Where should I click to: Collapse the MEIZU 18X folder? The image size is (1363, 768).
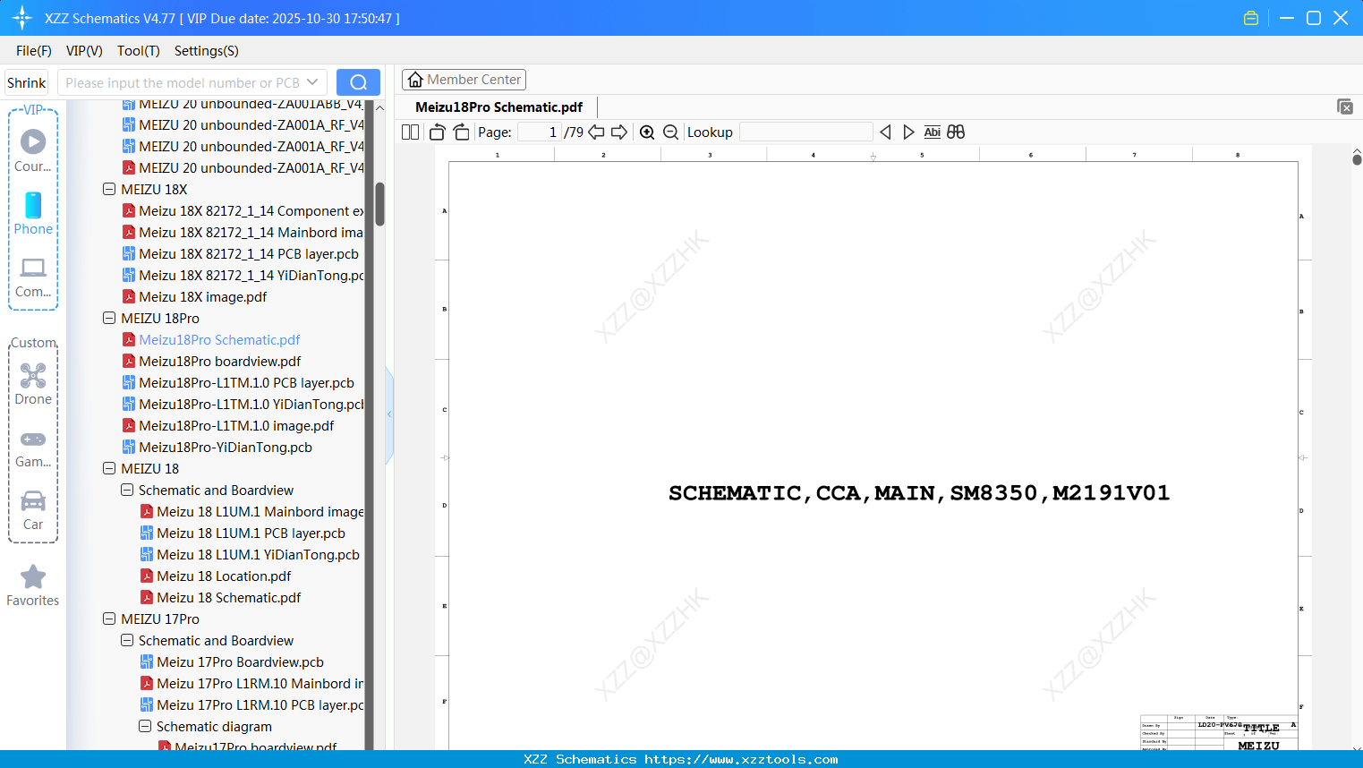[109, 190]
